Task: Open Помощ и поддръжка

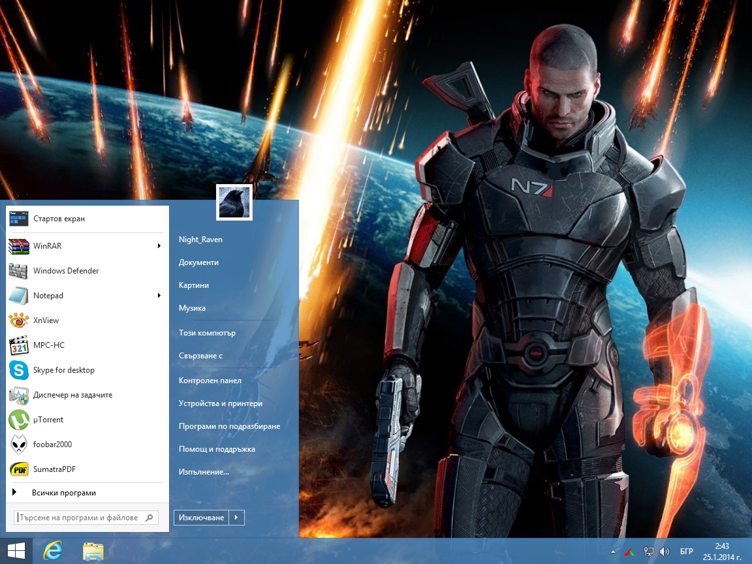Action: tap(217, 449)
